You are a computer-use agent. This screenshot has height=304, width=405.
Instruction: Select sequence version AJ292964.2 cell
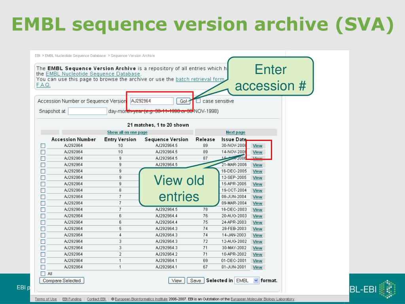[167, 254]
